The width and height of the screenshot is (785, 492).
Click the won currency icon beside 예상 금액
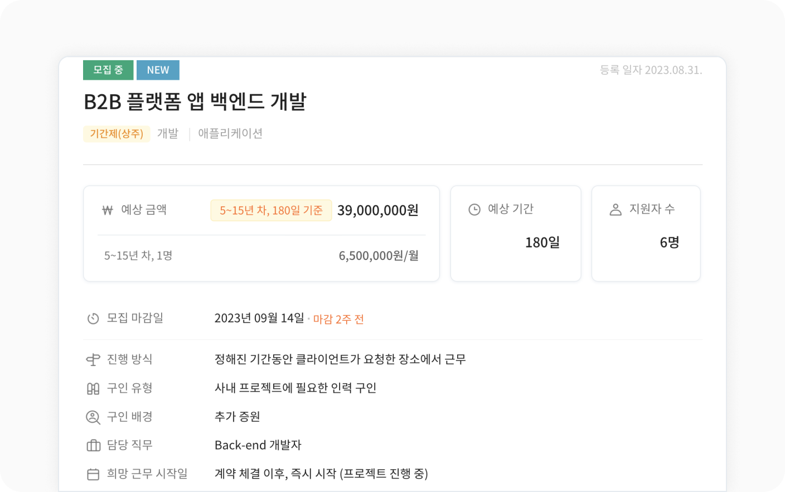pyautogui.click(x=108, y=210)
